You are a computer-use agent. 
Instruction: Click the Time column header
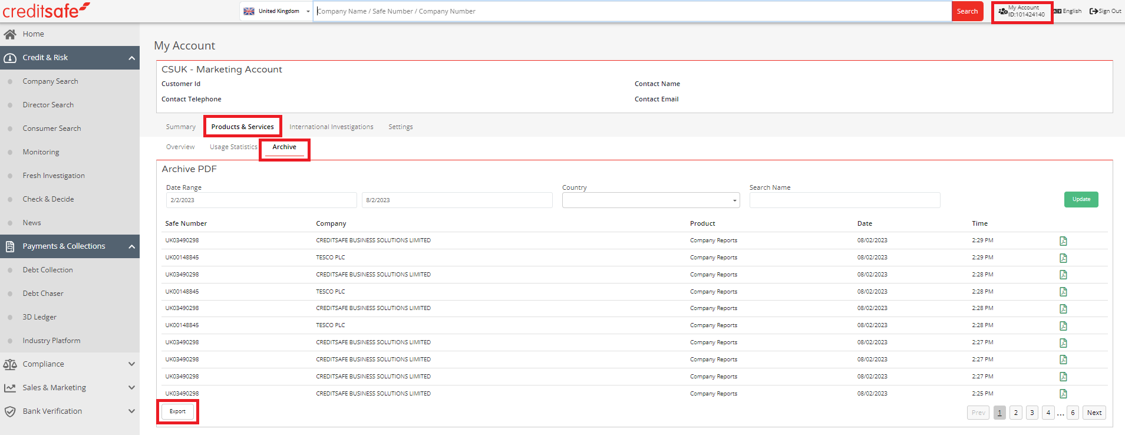979,223
